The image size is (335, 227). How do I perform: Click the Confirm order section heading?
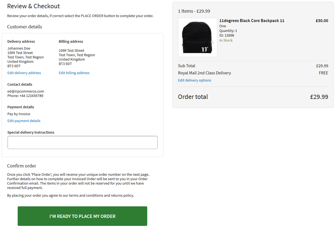click(x=22, y=166)
